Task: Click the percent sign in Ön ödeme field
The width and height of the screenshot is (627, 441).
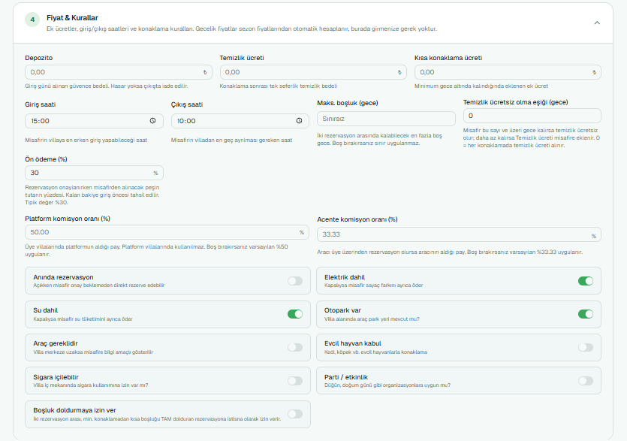Action: [155, 173]
